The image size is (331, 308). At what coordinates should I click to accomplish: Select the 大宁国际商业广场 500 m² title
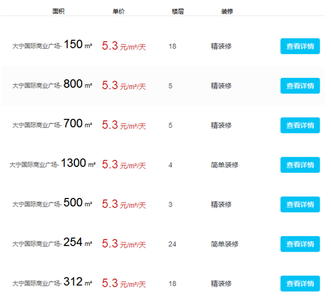(52, 203)
